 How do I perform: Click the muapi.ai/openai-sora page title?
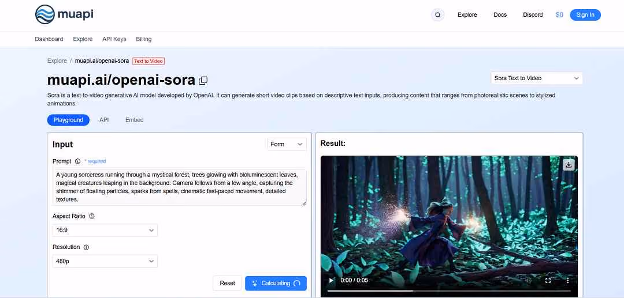coord(121,80)
